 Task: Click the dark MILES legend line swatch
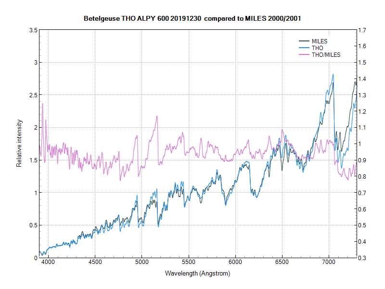304,41
